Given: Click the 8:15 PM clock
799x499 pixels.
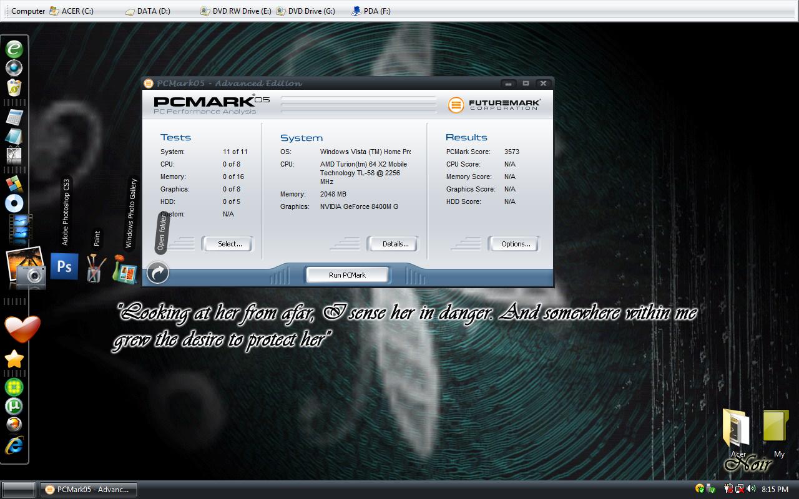Looking at the screenshot, I should click(775, 490).
